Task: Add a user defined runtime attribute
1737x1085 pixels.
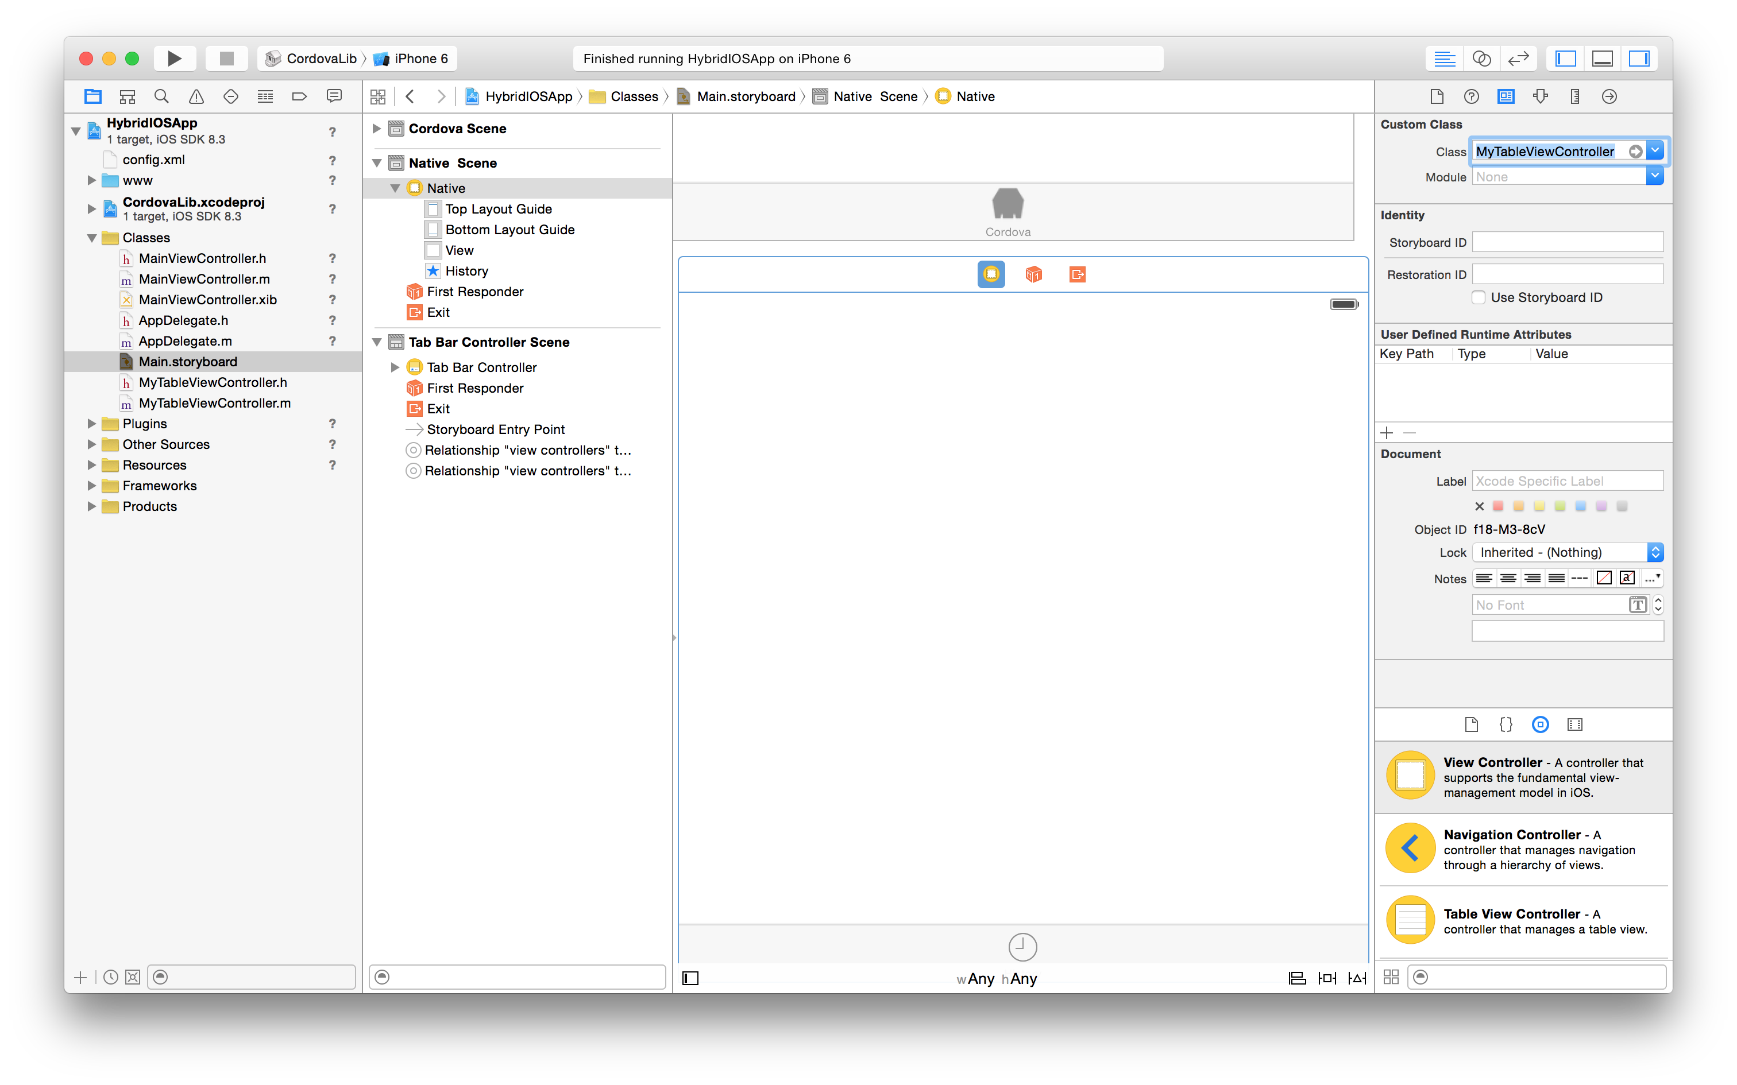Action: click(1387, 433)
